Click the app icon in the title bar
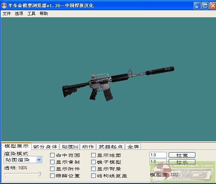Screen dimensions: 216x184 4,5
